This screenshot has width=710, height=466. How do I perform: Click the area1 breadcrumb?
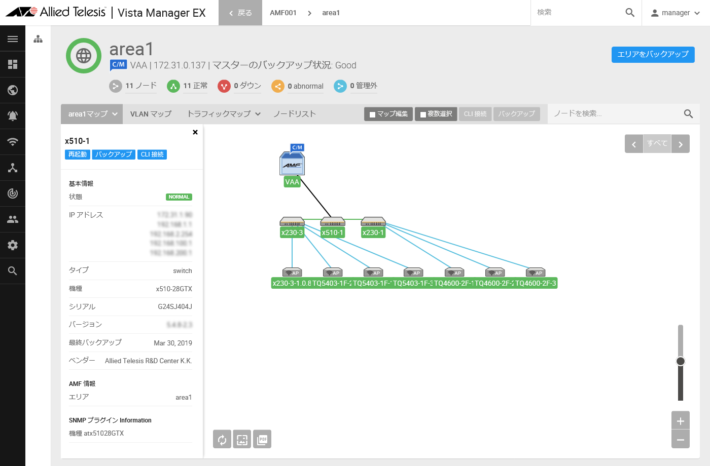(331, 13)
